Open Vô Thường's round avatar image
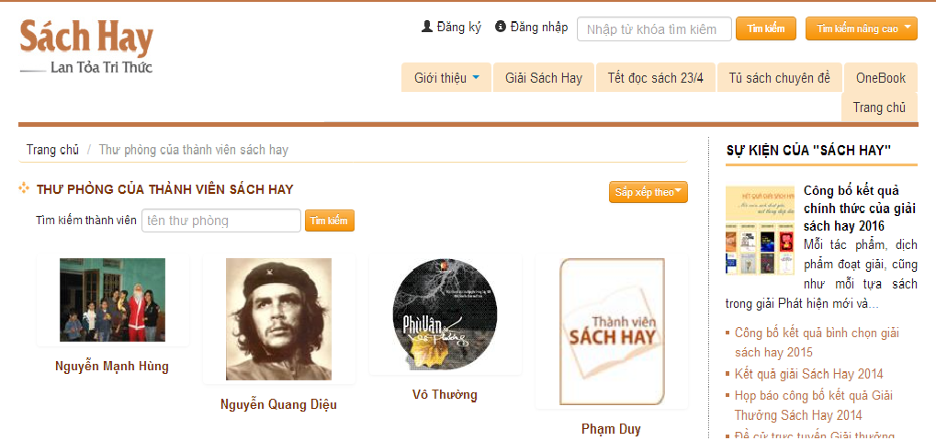The height and width of the screenshot is (441, 936). [445, 312]
